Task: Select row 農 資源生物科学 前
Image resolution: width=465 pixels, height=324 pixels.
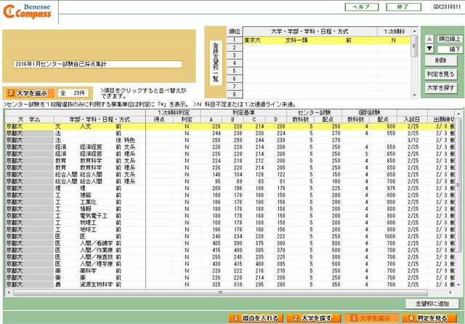Action: pyautogui.click(x=230, y=284)
